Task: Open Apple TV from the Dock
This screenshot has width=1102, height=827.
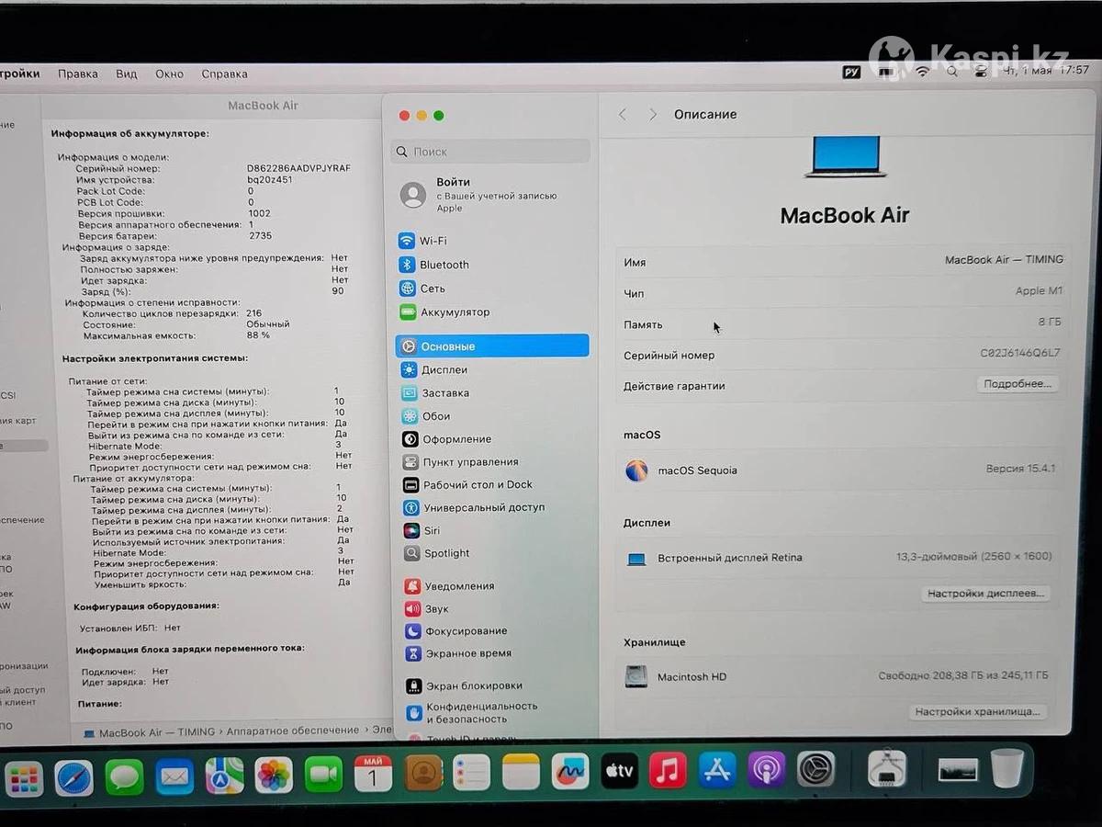Action: point(620,771)
